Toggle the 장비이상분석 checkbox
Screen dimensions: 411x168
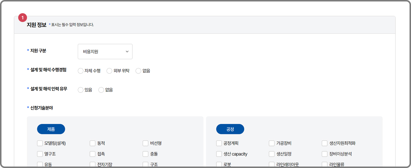324,154
